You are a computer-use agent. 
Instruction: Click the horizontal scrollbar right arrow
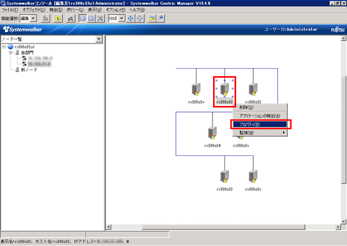[x=338, y=227]
